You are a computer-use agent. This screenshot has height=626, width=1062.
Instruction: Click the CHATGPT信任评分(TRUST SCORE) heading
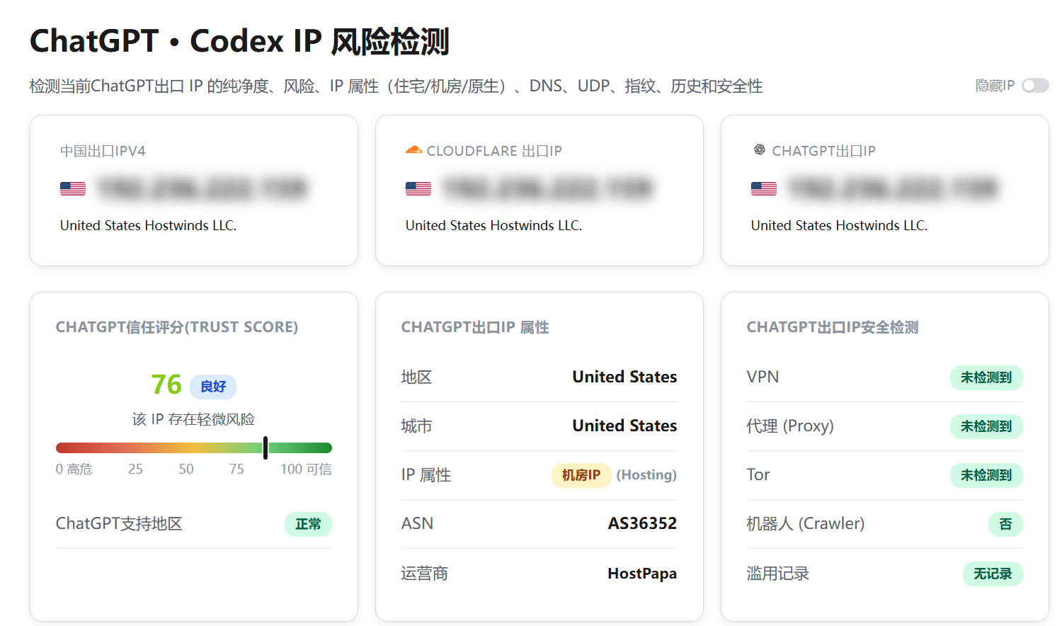click(177, 327)
